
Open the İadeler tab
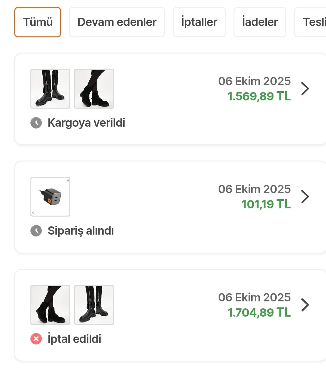tap(260, 22)
